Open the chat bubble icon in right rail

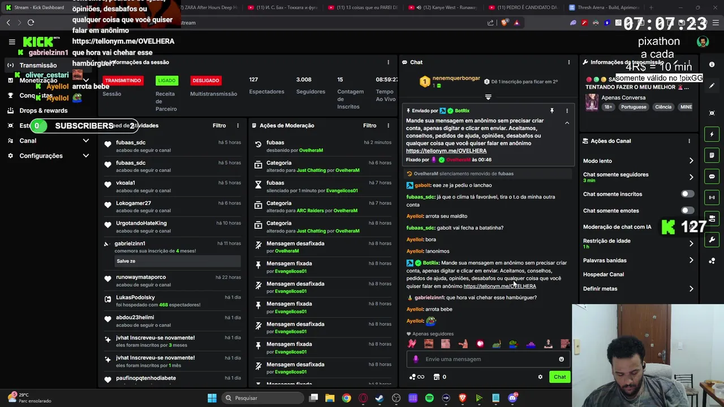coord(712,176)
